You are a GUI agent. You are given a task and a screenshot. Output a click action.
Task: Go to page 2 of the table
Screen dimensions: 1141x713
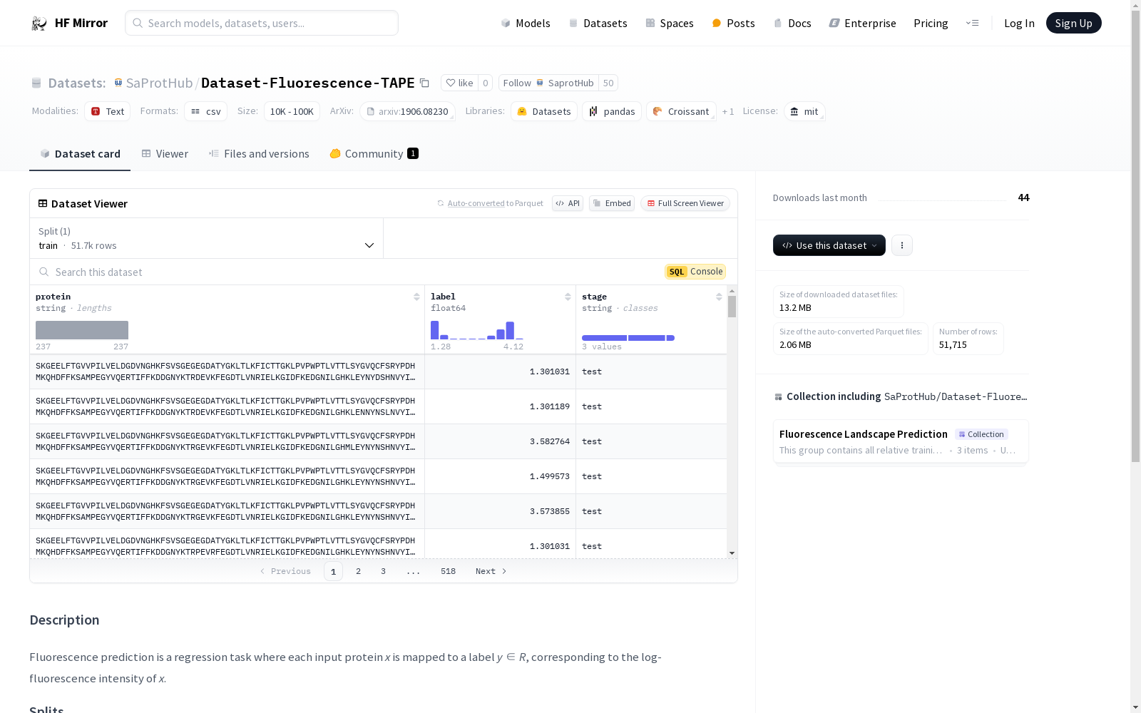click(x=358, y=571)
